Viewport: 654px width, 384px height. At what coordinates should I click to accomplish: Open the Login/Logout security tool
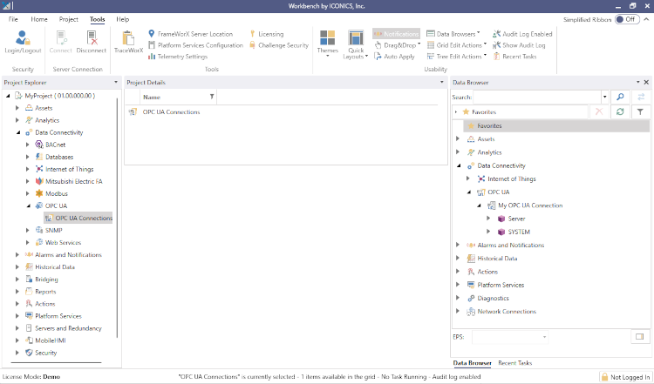(23, 42)
